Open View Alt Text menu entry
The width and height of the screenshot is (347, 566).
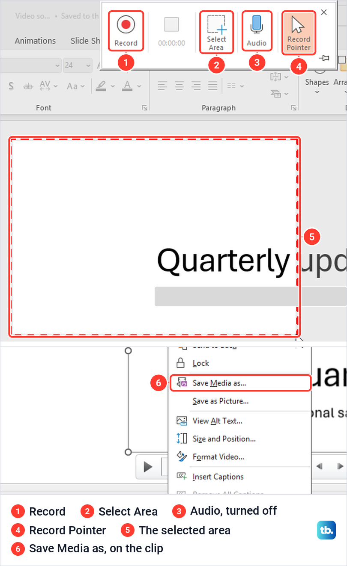pos(240,421)
